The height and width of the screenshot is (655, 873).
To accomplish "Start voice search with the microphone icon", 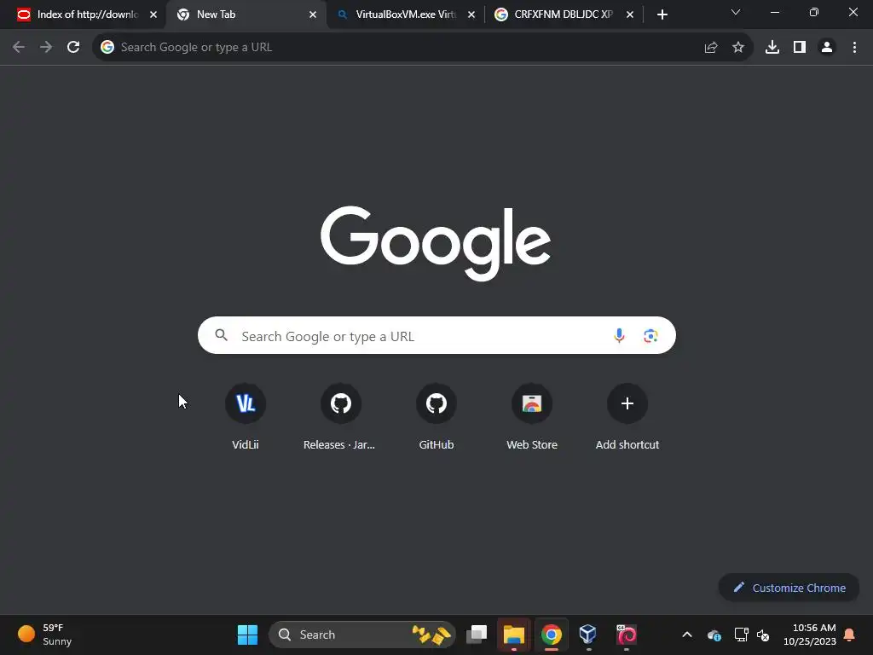I will [619, 335].
